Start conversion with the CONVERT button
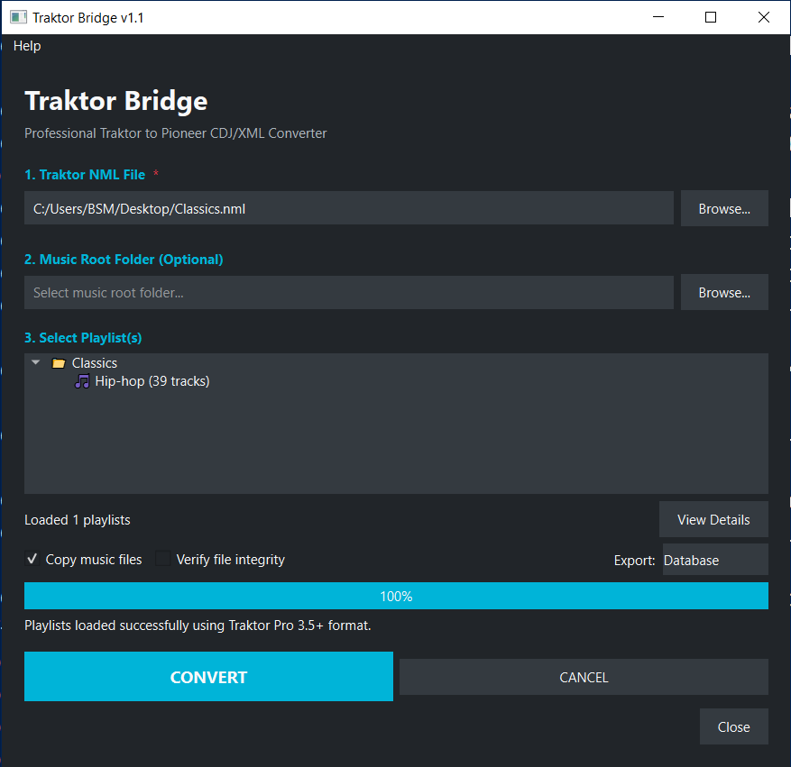Viewport: 791px width, 767px height. pyautogui.click(x=208, y=677)
